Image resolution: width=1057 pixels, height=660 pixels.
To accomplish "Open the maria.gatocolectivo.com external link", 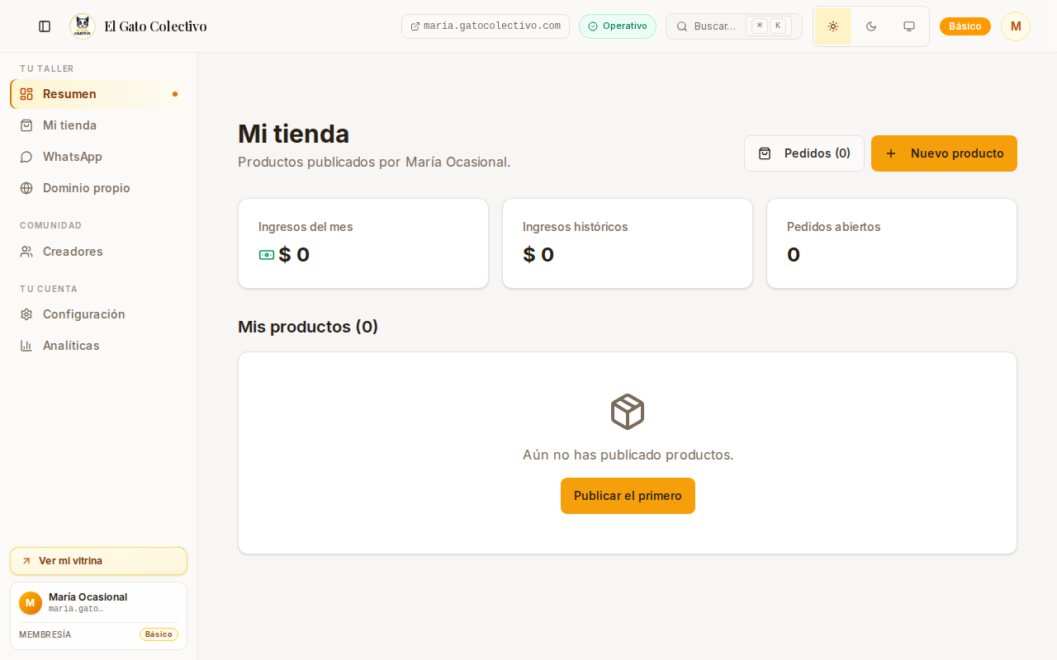I will (x=486, y=26).
